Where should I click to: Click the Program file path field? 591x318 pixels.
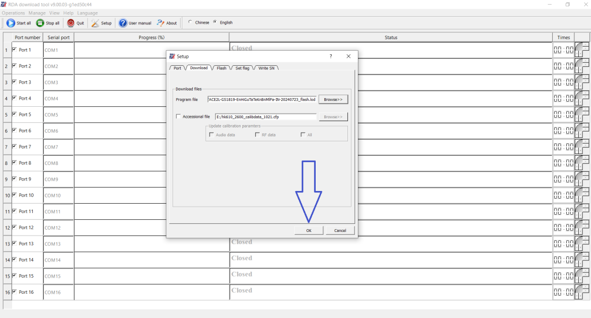point(262,100)
